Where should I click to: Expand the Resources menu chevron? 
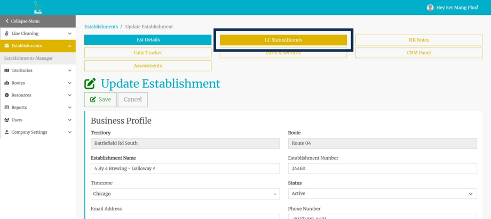69,95
